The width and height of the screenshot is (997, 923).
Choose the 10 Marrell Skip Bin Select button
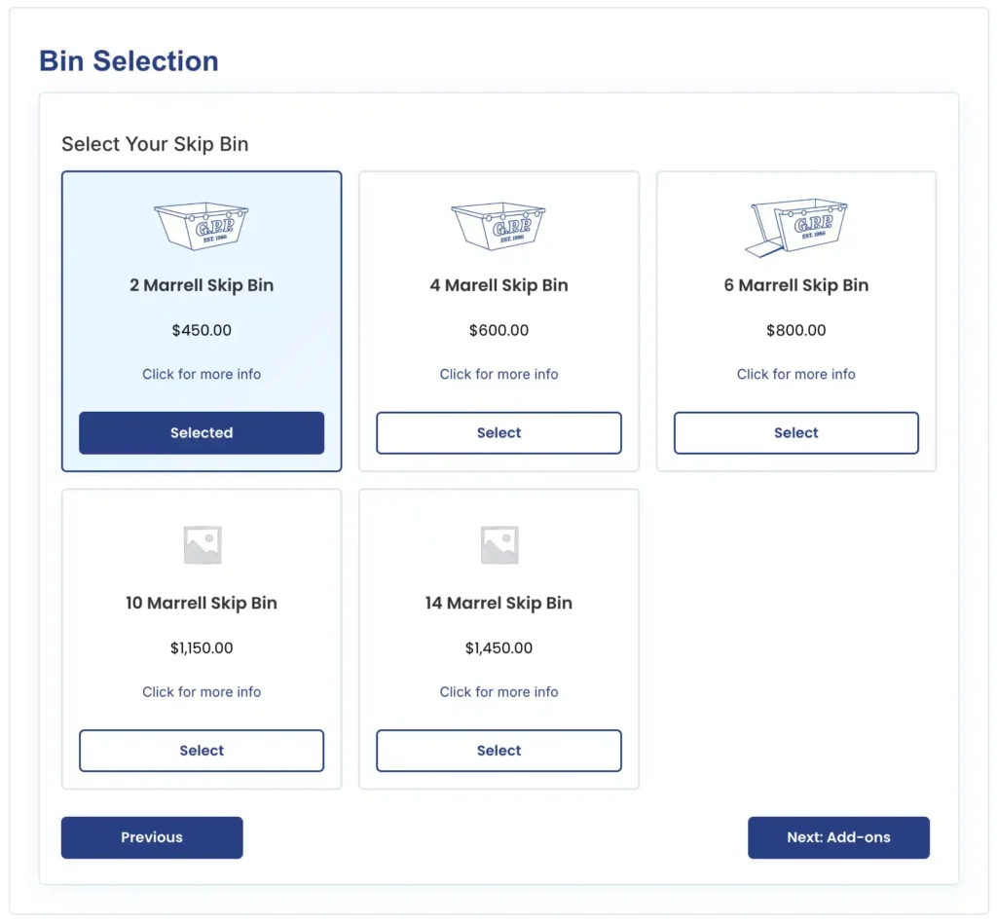click(202, 751)
